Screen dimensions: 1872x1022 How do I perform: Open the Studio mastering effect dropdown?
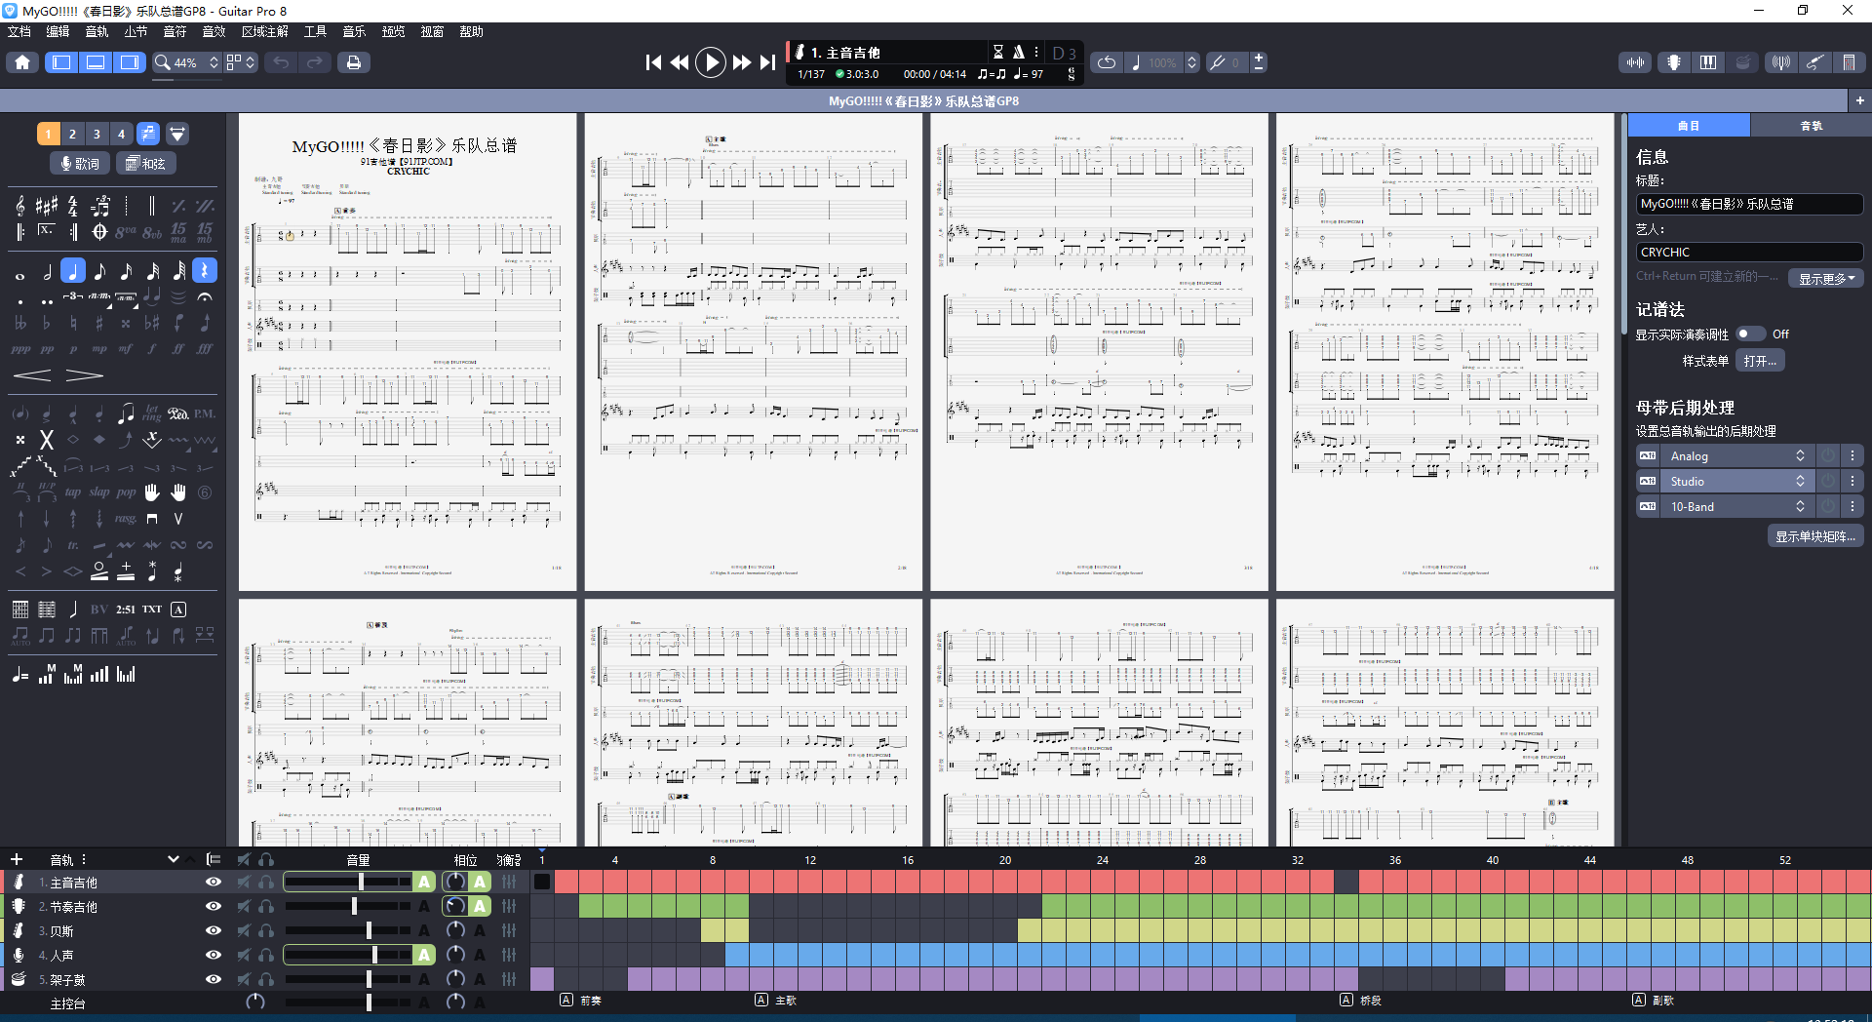(x=1738, y=482)
